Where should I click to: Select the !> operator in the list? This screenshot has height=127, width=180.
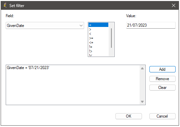(98, 51)
